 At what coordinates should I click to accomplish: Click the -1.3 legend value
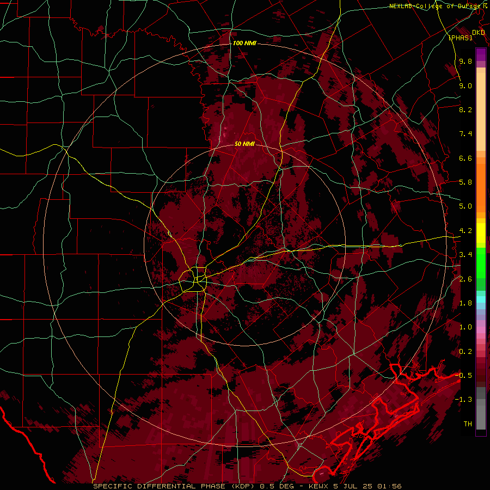pyautogui.click(x=463, y=400)
